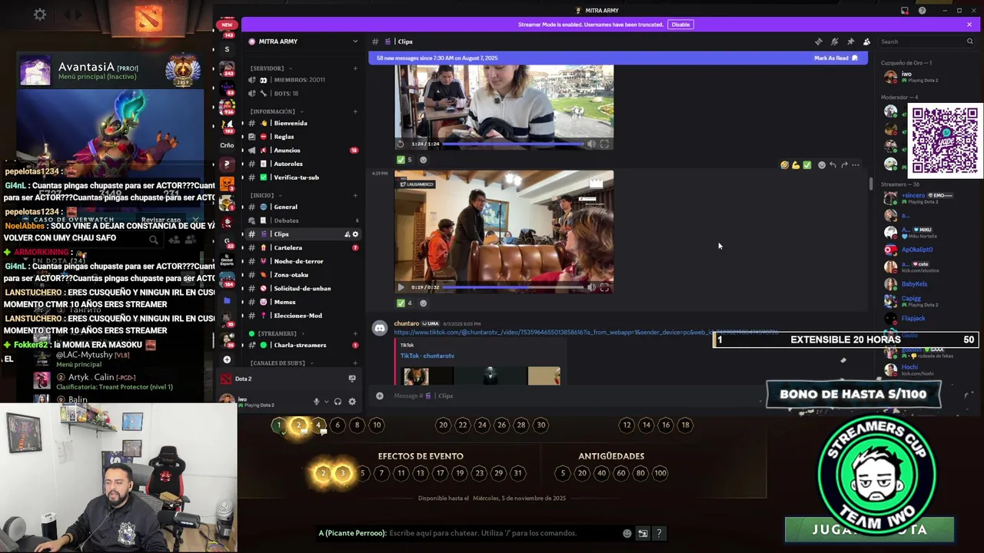Add a server plus icon

[227, 359]
